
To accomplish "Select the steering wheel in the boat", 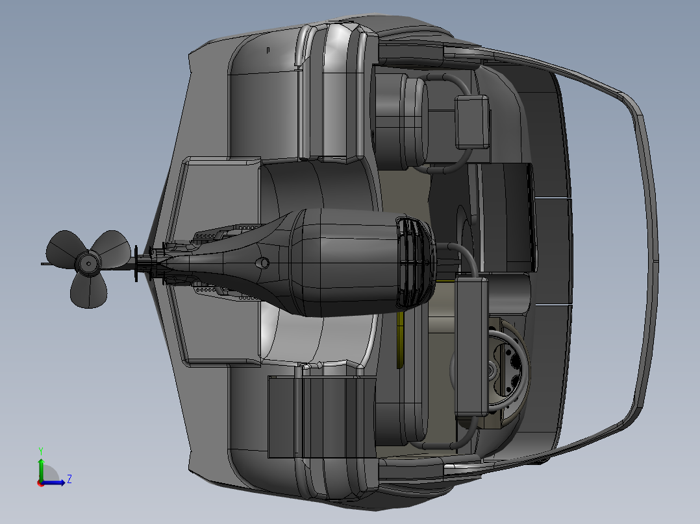I will click(x=509, y=371).
